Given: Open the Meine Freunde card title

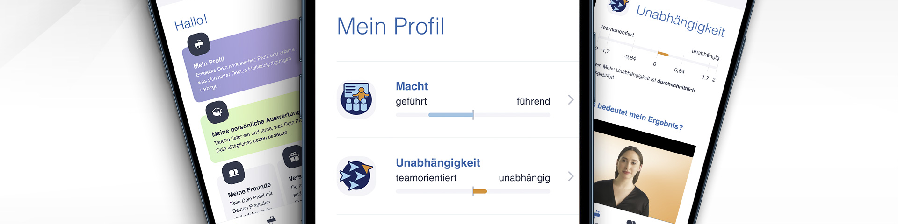Looking at the screenshot, I should tap(249, 190).
